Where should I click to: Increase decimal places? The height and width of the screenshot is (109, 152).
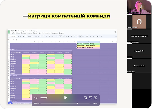(x=44, y=36)
